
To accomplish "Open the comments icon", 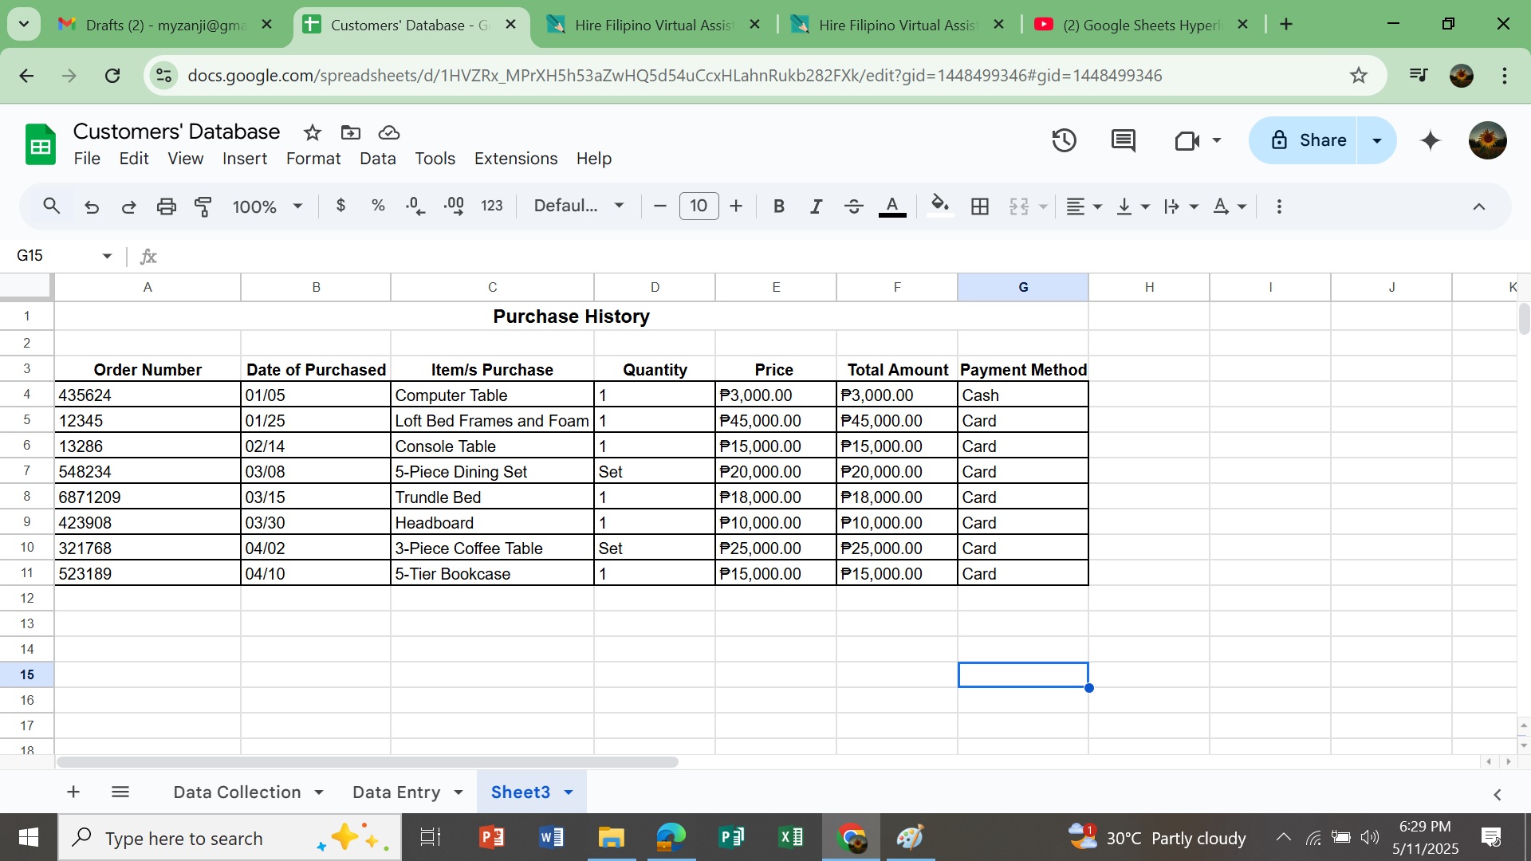I will (x=1123, y=140).
